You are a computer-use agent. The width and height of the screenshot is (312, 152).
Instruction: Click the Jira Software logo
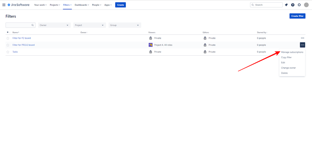coord(18,5)
